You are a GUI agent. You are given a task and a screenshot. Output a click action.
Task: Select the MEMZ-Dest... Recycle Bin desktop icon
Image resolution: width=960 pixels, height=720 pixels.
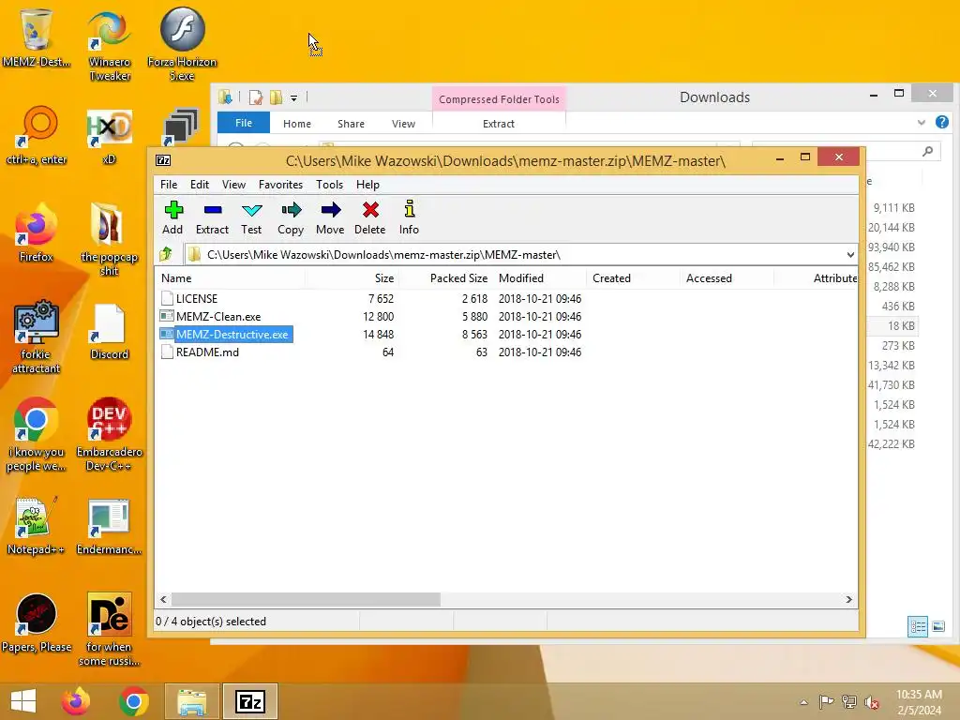37,37
